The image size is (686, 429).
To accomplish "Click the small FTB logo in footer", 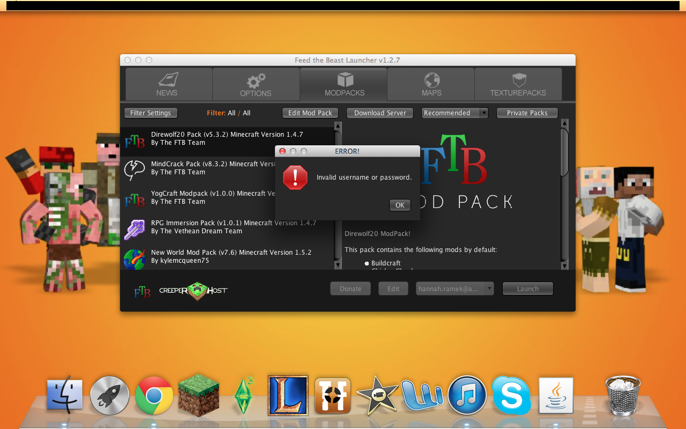I will click(x=142, y=291).
